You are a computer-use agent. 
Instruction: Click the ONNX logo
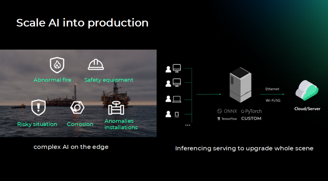[x=227, y=111]
